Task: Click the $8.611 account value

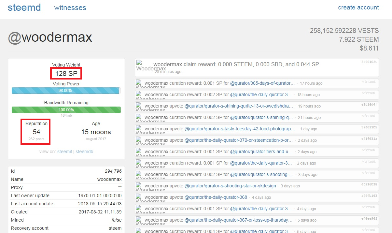Action: pyautogui.click(x=369, y=48)
